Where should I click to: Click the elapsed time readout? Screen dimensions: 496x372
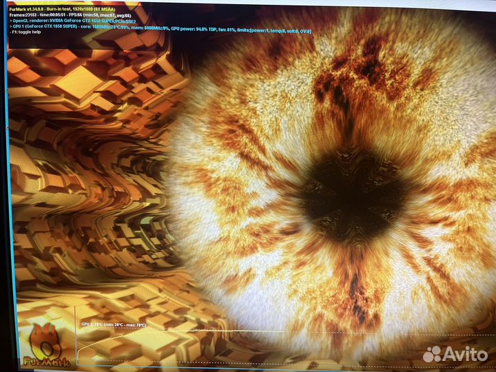60,16
